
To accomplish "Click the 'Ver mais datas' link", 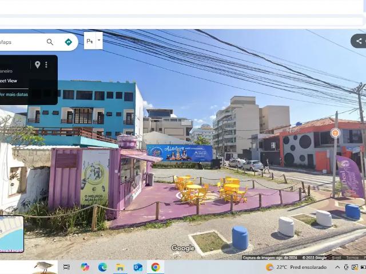I will (x=13, y=94).
